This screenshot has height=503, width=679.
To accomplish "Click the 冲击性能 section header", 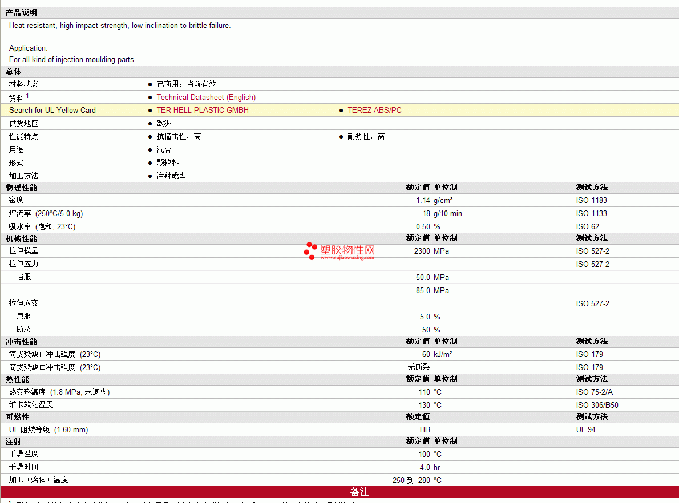I will [x=21, y=342].
